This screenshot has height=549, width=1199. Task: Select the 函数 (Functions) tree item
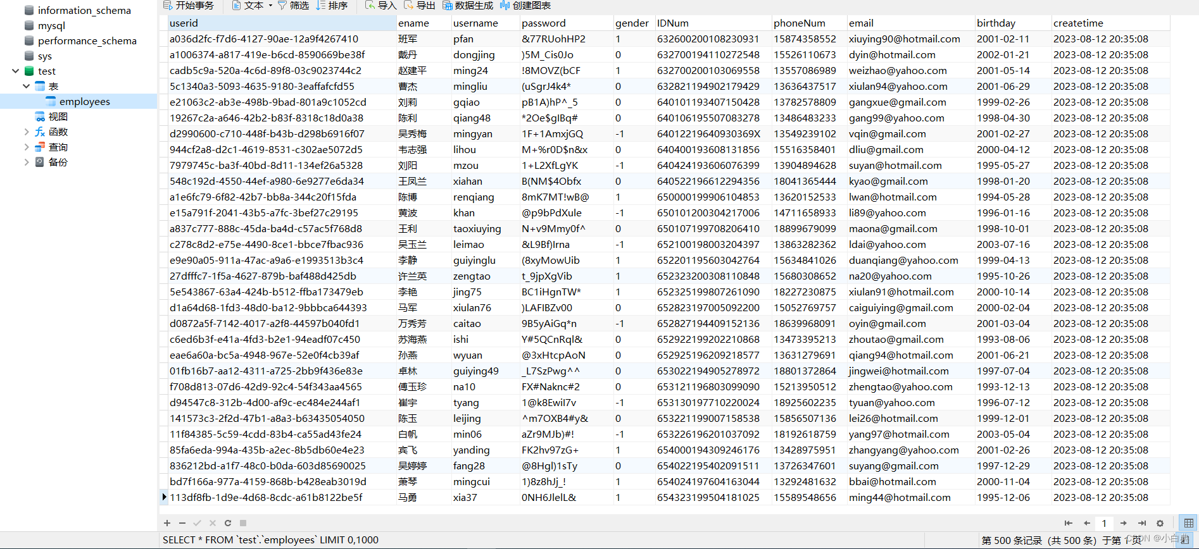coord(58,132)
